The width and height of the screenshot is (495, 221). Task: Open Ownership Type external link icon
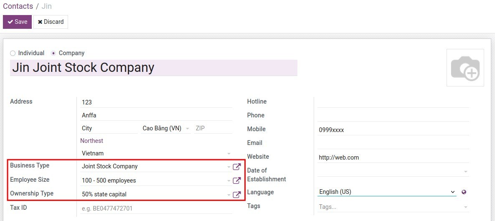[237, 194]
